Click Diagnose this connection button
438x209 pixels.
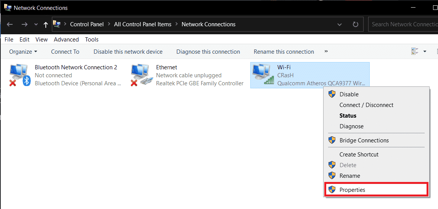(x=208, y=51)
